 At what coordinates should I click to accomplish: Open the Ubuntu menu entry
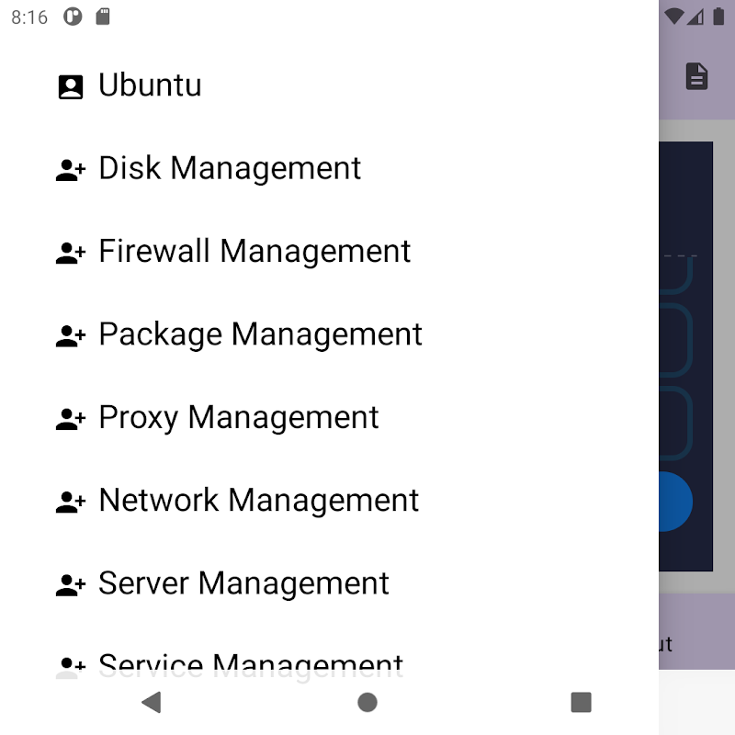click(x=150, y=85)
